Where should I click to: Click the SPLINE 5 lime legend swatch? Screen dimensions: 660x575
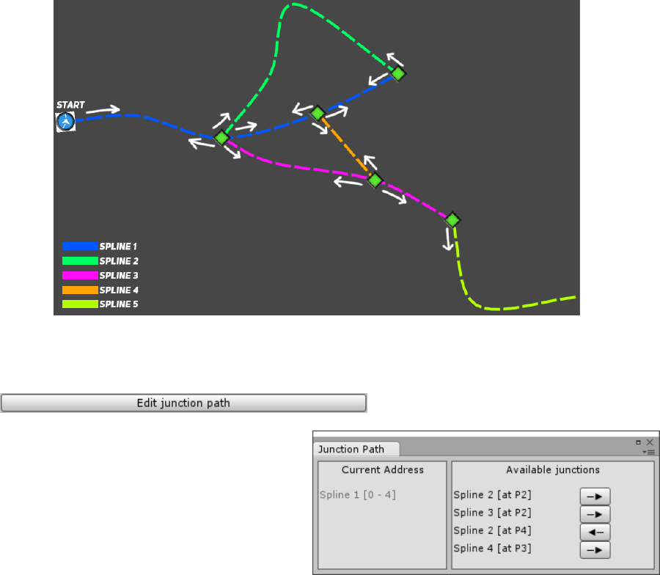80,304
